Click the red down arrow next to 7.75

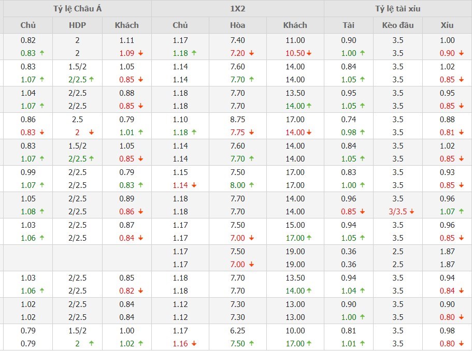click(251, 133)
